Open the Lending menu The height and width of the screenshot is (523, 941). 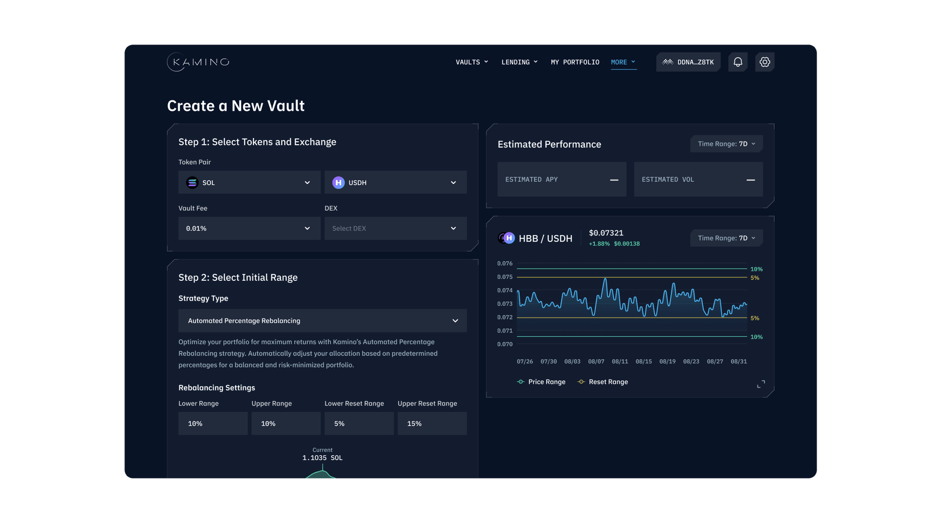(x=520, y=62)
